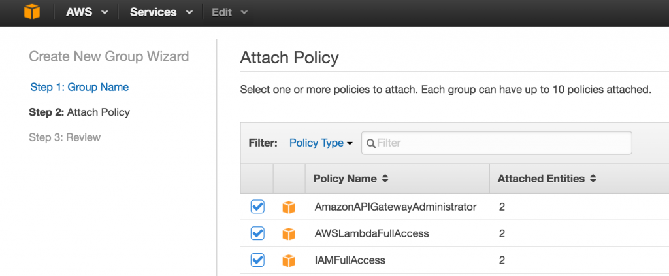Screen dimensions: 669x276
Task: Open the Policy Type filter dropdown
Action: (x=321, y=143)
